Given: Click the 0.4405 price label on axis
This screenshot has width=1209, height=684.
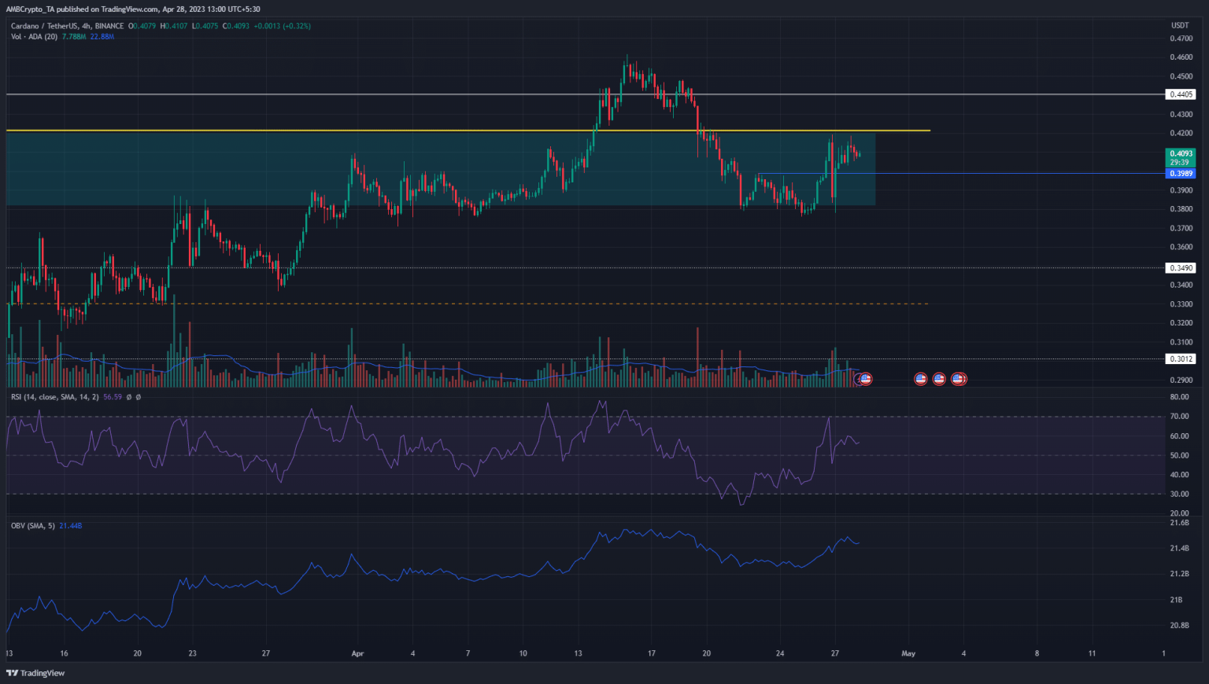Looking at the screenshot, I should point(1180,94).
